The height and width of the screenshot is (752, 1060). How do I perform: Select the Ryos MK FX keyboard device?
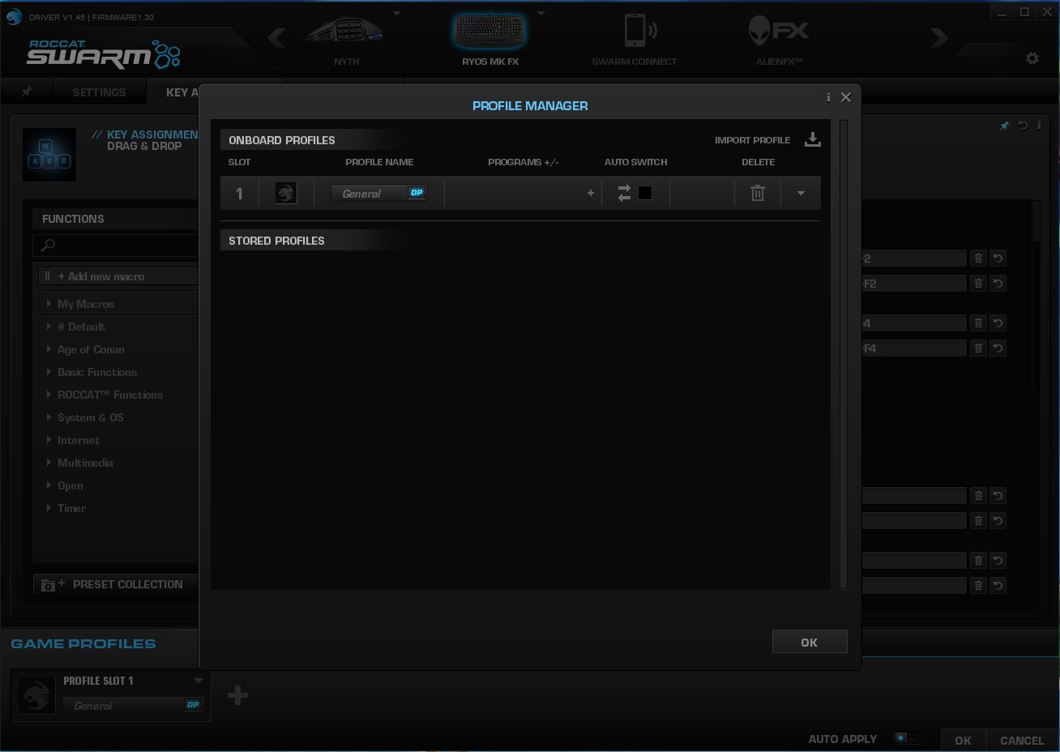tap(490, 41)
